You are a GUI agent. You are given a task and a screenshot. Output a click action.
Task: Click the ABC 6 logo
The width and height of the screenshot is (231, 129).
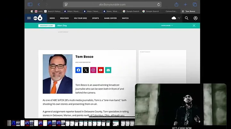[x=38, y=18]
